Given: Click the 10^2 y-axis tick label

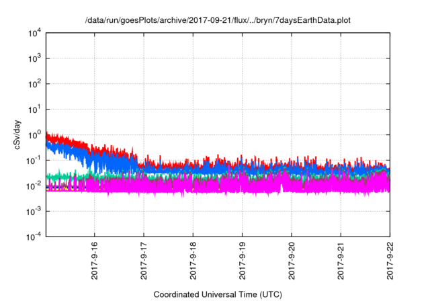Looking at the screenshot, I should tap(34, 84).
